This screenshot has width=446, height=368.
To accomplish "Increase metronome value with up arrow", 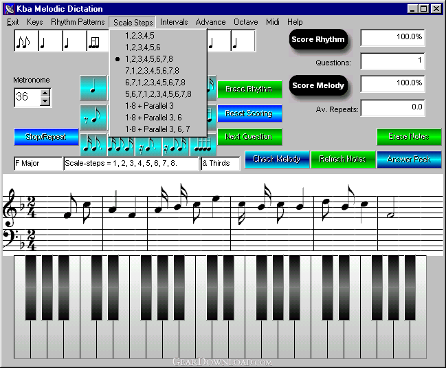I will tap(45, 93).
